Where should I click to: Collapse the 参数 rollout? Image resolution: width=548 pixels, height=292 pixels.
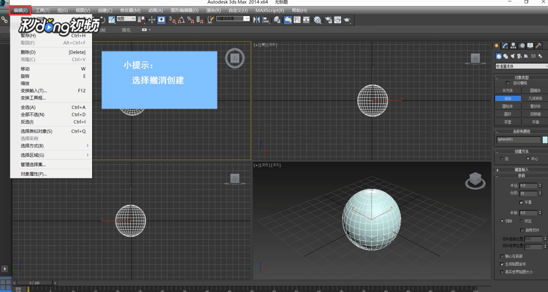(521, 176)
